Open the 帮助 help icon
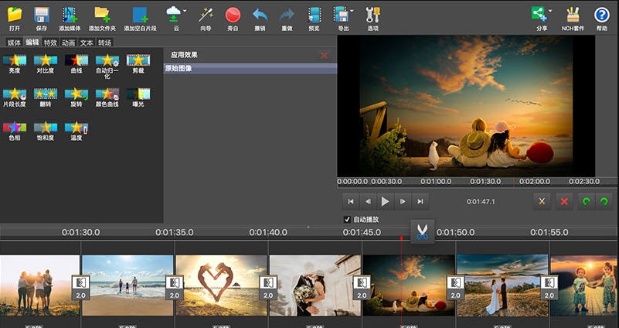The width and height of the screenshot is (619, 328). point(602,15)
